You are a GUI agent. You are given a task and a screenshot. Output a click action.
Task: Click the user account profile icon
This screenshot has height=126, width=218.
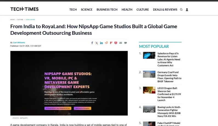187,10
